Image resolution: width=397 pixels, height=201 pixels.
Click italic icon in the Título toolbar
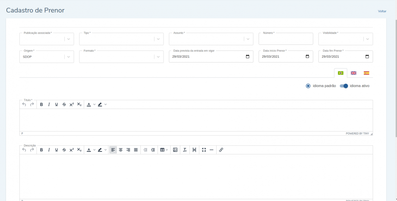pyautogui.click(x=49, y=104)
